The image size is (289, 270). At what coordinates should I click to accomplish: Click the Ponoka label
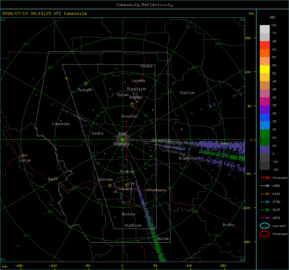click(x=146, y=66)
